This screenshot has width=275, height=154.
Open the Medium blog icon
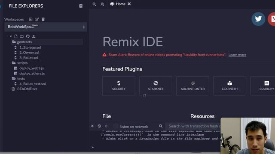pos(272,19)
